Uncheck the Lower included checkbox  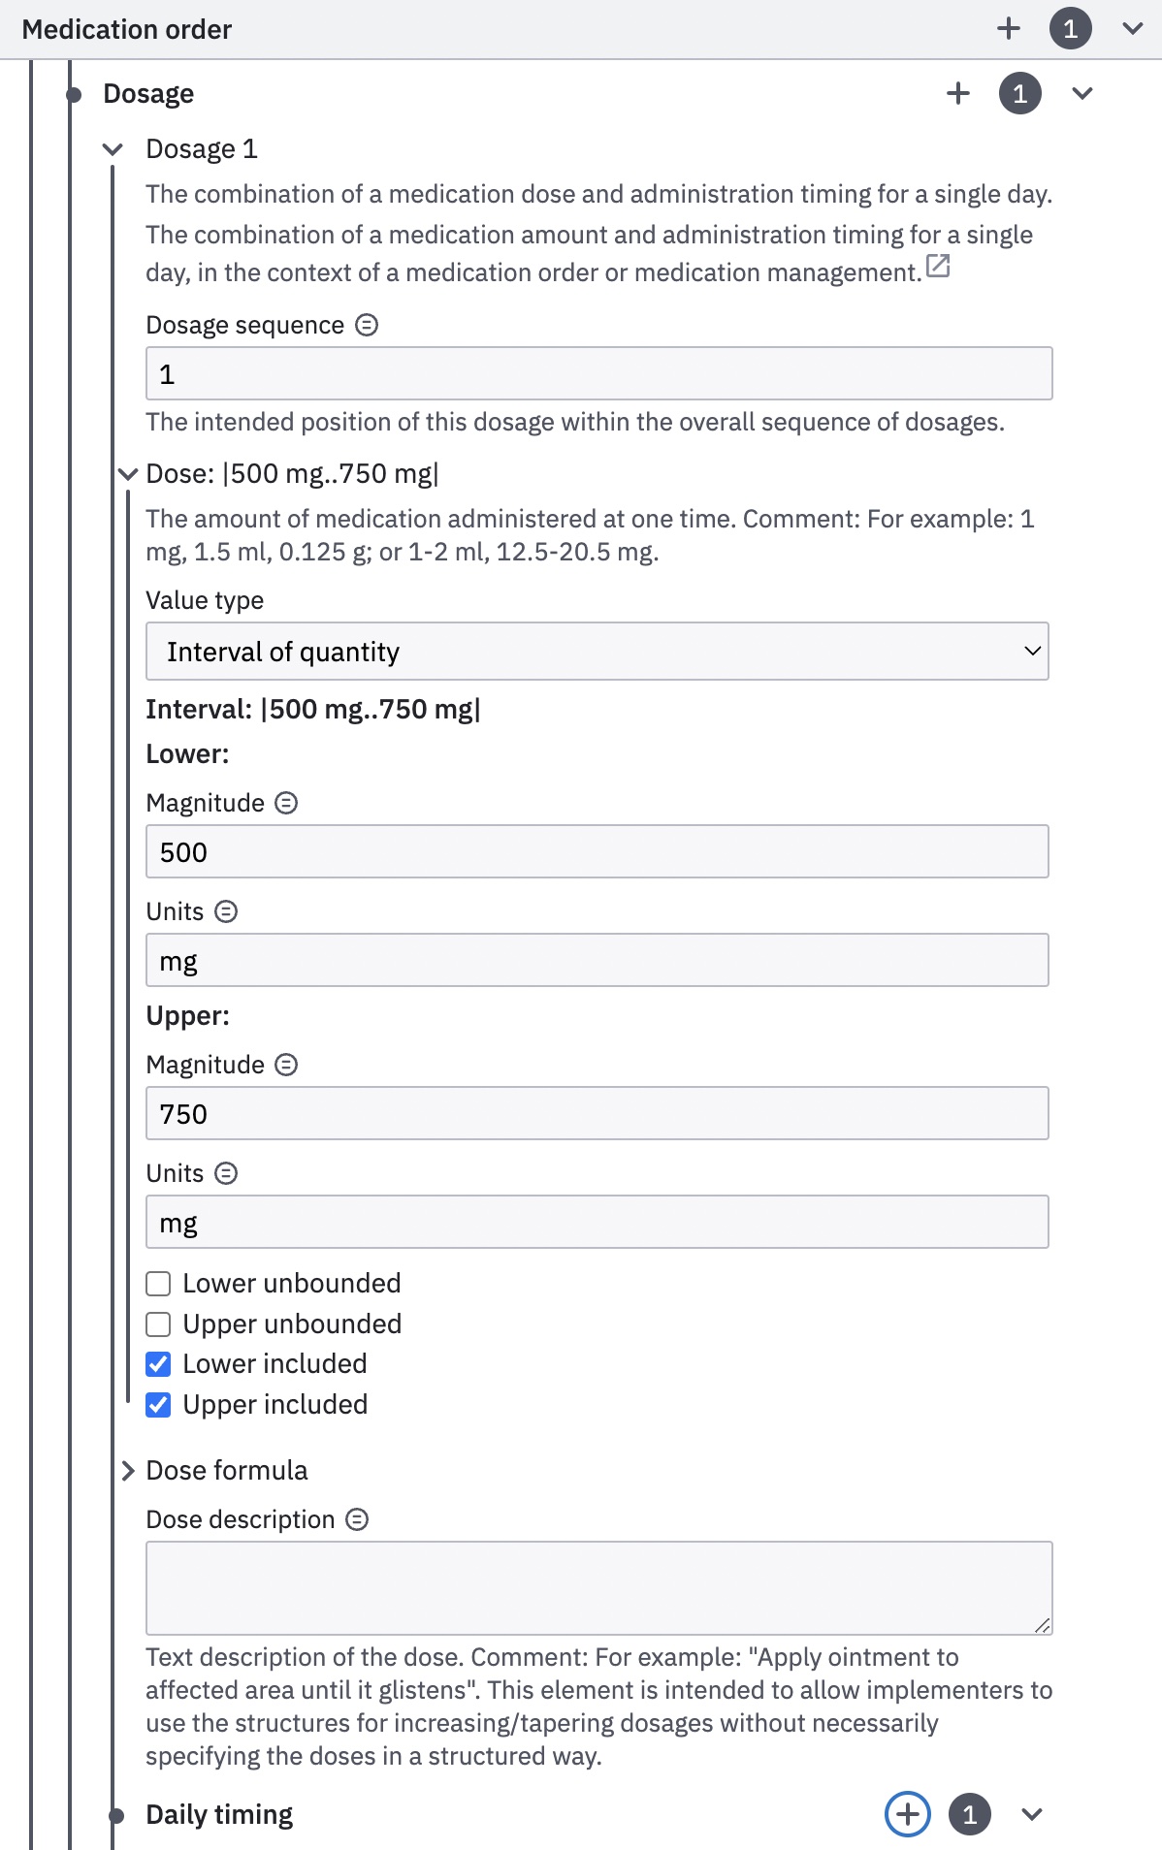pyautogui.click(x=158, y=1364)
